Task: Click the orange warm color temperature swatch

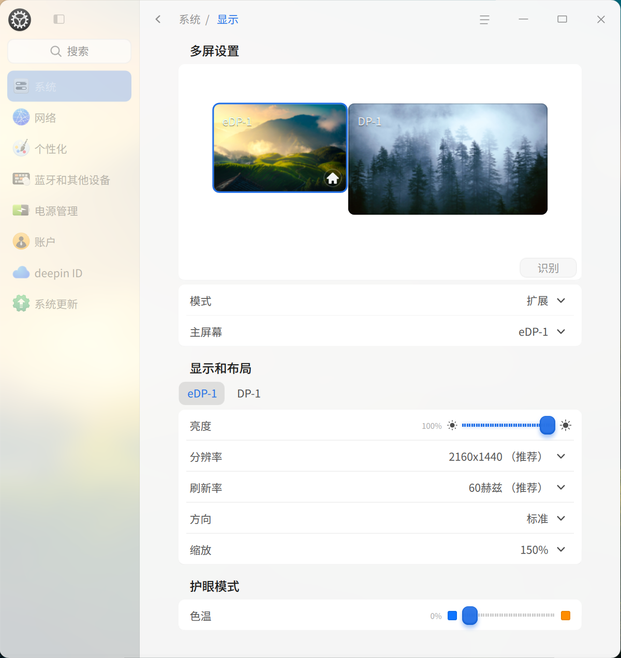Action: pos(566,616)
